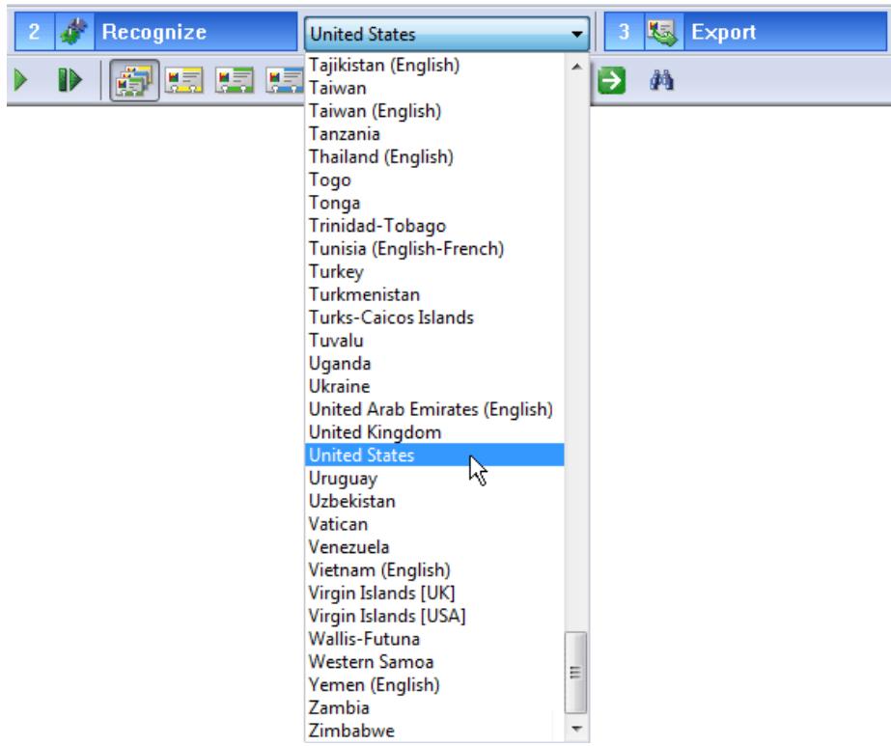Select Uganda from the list
This screenshot has height=746, width=891.
click(x=434, y=363)
